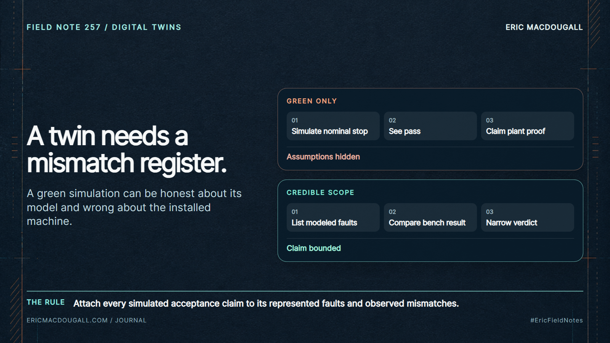Select the 'List modeled faults' card
The height and width of the screenshot is (343, 610).
333,217
